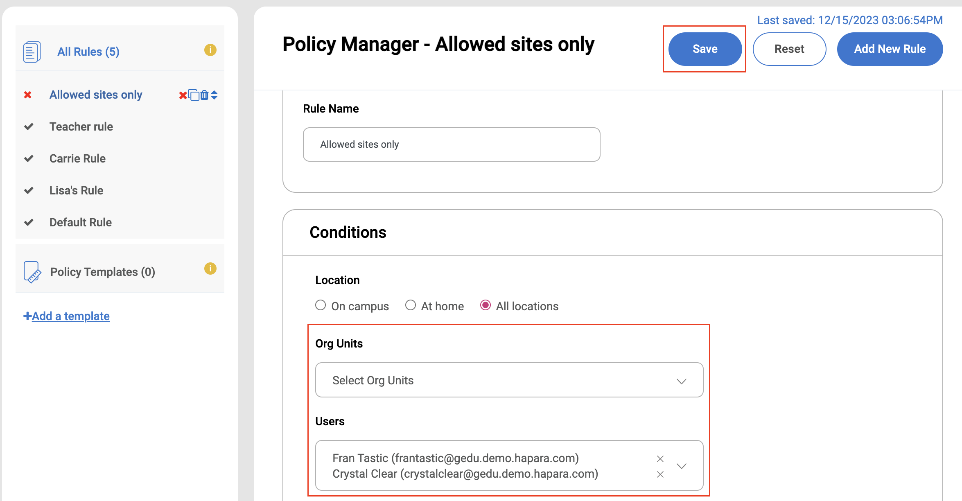The image size is (962, 501).
Task: Click the checkmark beside Teacher rule
Action: 29,126
